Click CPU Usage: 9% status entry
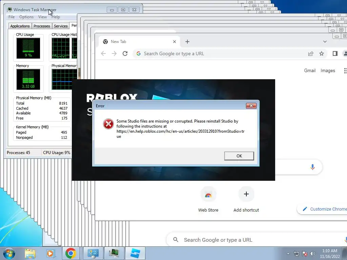Screen dimensions: 347x260 (x=57, y=153)
